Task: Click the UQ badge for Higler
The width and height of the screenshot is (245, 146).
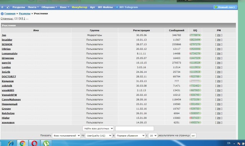Action: pyautogui.click(x=195, y=118)
